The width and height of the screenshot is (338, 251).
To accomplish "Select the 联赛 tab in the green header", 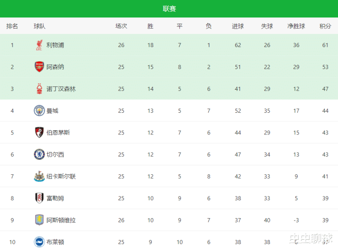I will tap(169, 8).
